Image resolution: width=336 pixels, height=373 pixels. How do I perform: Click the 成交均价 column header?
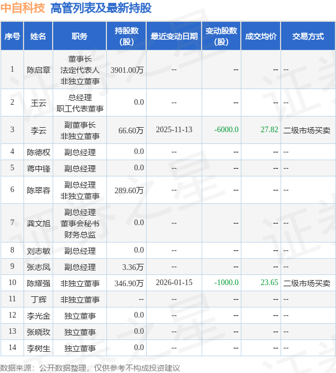260,36
